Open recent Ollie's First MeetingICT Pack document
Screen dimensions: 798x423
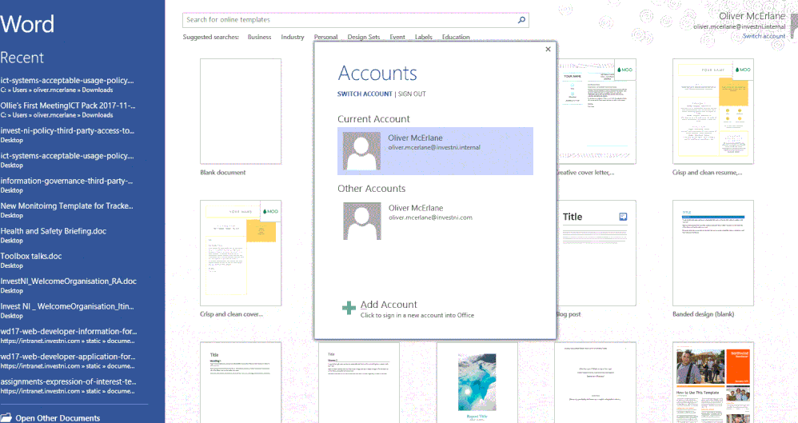pos(68,110)
